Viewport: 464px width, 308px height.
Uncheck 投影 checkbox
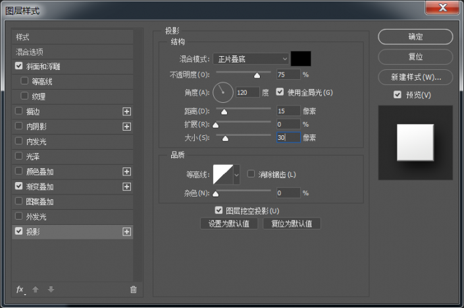[18, 231]
